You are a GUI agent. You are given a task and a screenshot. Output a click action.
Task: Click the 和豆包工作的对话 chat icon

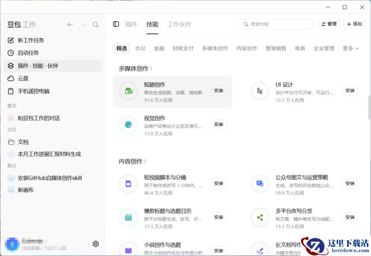11,118
